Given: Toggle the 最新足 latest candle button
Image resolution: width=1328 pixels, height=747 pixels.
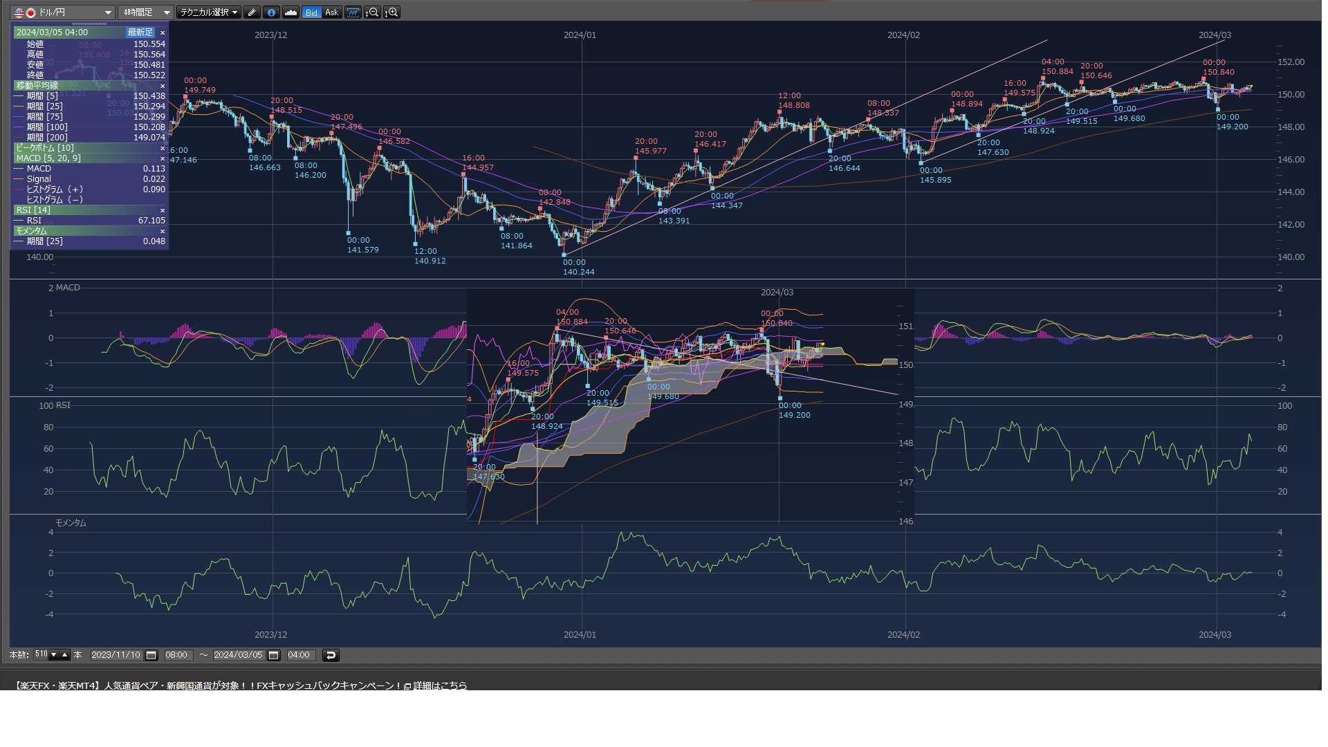Looking at the screenshot, I should point(140,33).
